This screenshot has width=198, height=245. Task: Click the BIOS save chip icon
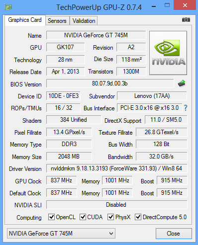click(182, 83)
